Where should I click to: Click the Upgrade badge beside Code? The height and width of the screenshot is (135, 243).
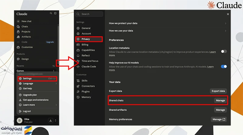pyautogui.click(x=50, y=42)
